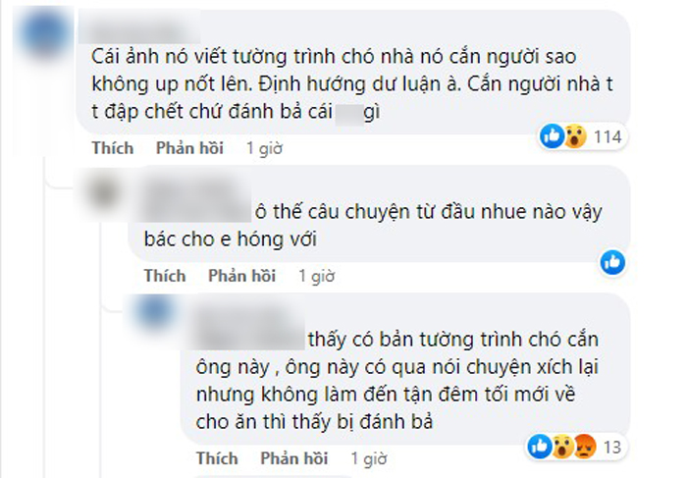This screenshot has width=687, height=478.
Task: Click Thích under 'bác cho e hóng với' reply
Action: (165, 276)
